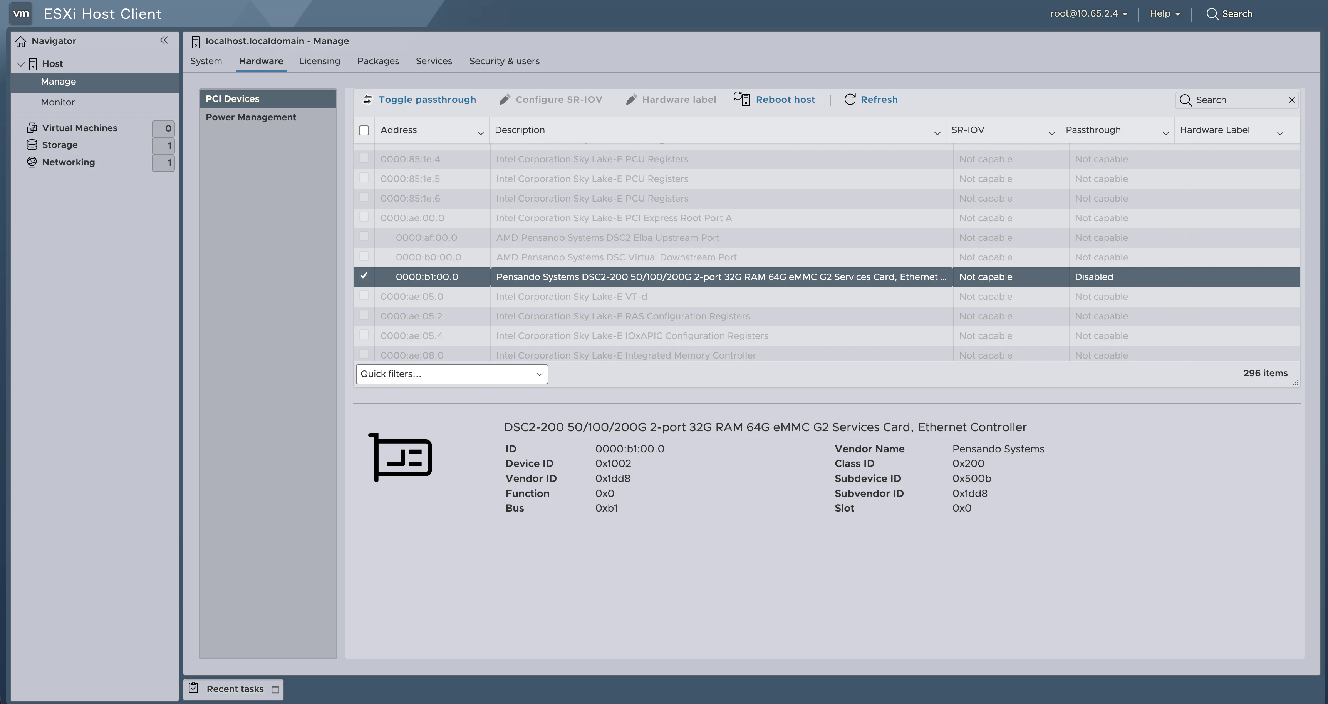Image resolution: width=1328 pixels, height=704 pixels.
Task: Click the PCI card device image
Action: pos(400,457)
